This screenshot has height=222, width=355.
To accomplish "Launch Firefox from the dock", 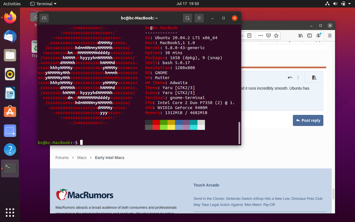I will 10,18.
